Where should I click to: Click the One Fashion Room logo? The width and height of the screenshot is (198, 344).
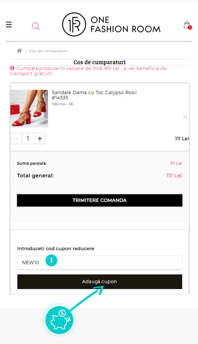(x=111, y=24)
